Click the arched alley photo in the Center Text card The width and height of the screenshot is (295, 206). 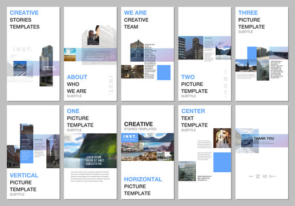pos(222,138)
